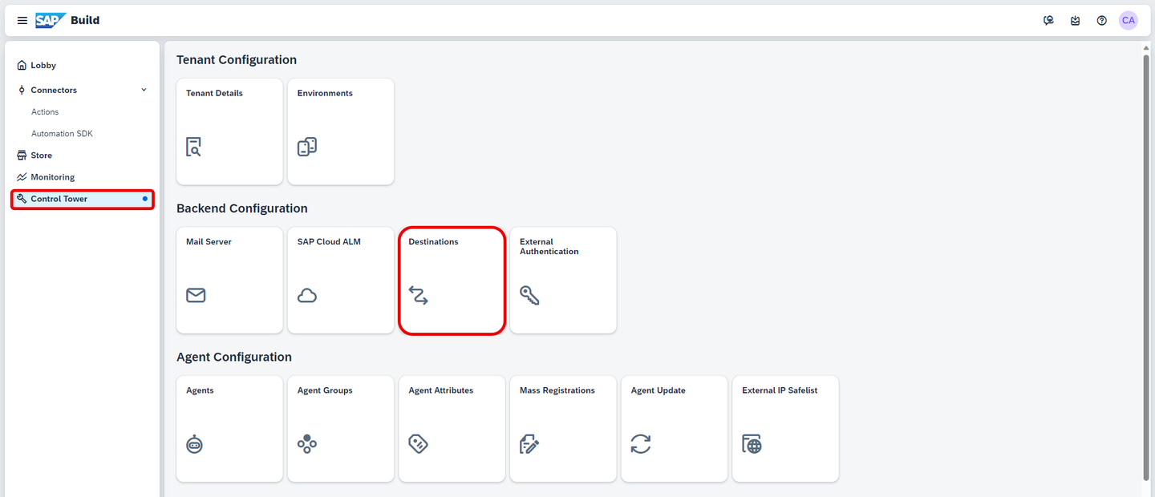The image size is (1155, 497).
Task: Click the Agent Configuration heading
Action: [234, 358]
